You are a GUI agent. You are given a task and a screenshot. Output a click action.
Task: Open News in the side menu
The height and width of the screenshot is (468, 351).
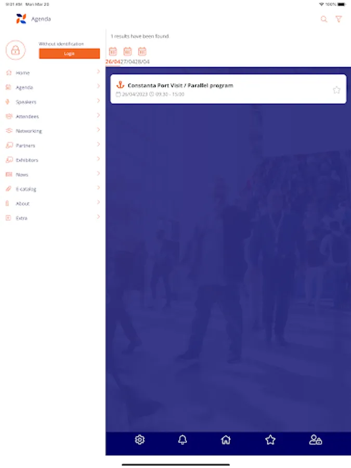(x=53, y=175)
